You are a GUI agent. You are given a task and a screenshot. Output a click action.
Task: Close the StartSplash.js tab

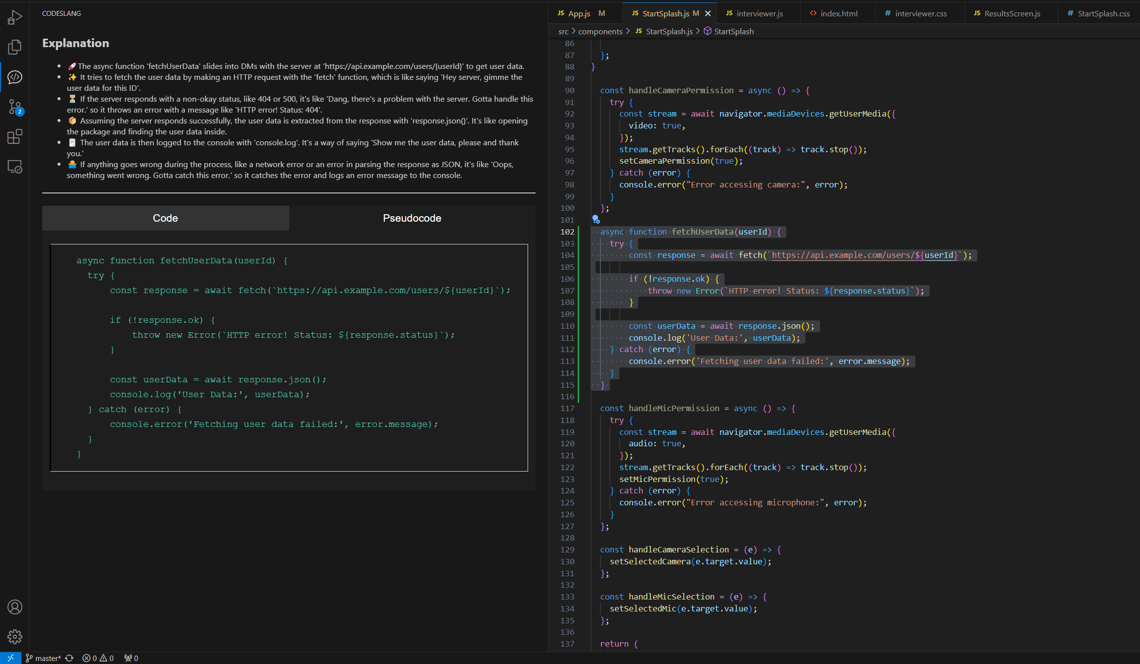click(x=708, y=13)
